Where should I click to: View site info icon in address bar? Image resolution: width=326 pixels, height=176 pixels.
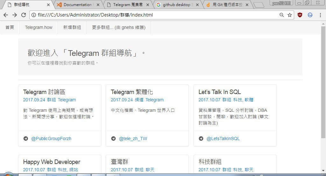[x=34, y=15]
